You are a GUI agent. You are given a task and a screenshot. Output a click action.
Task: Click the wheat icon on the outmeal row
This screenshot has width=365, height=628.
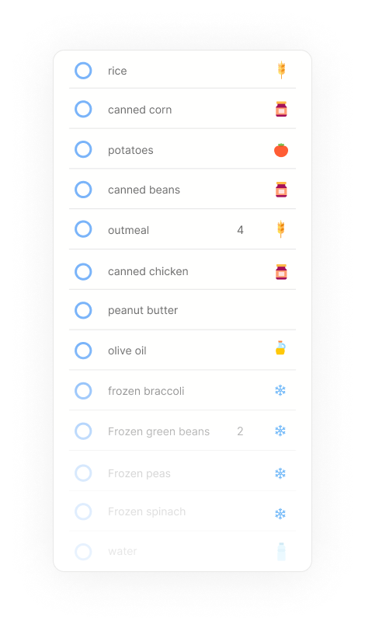281,229
